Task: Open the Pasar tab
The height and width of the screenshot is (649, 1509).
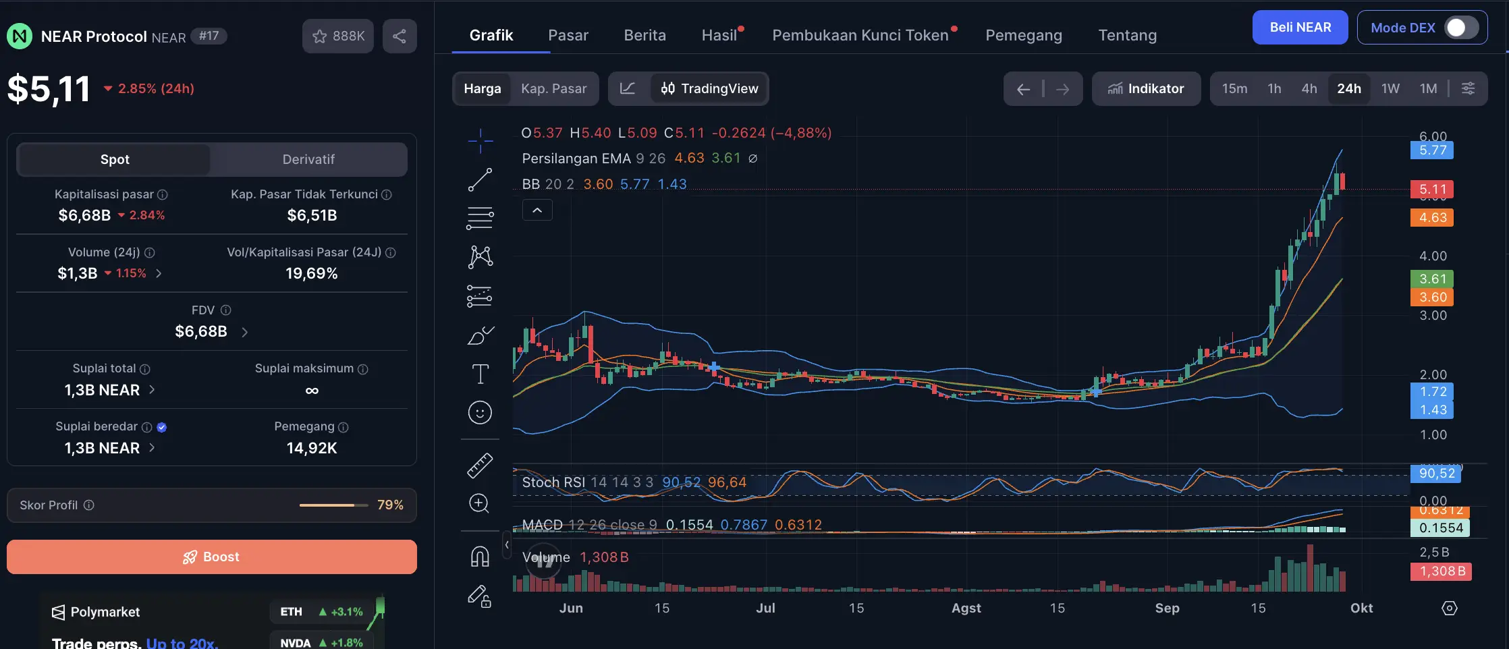Action: click(x=568, y=35)
